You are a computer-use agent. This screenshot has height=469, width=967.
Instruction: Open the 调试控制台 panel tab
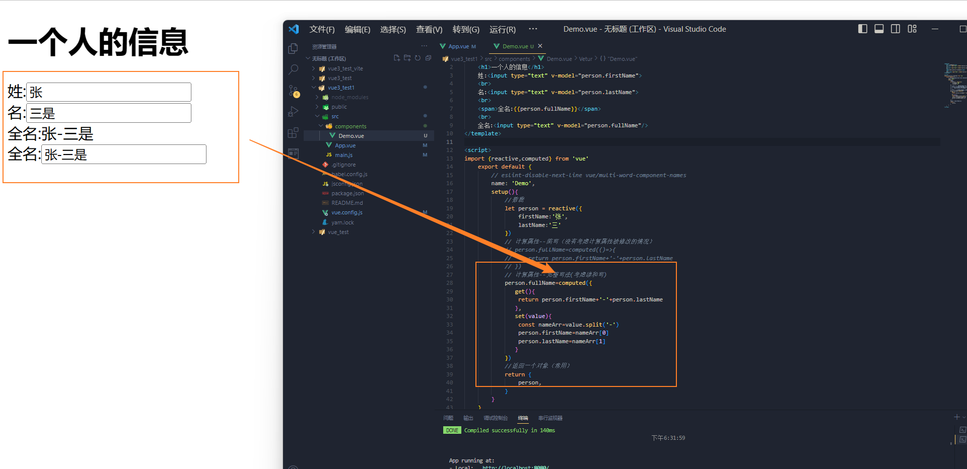pyautogui.click(x=495, y=418)
